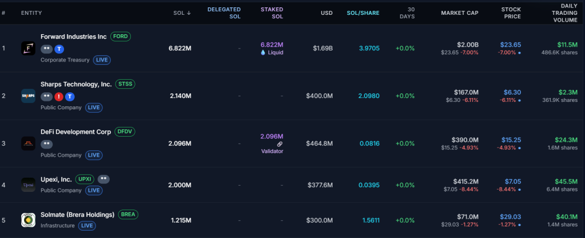Click the DeFi Development Corp logo
Image resolution: width=585 pixels, height=238 pixels.
tap(28, 143)
